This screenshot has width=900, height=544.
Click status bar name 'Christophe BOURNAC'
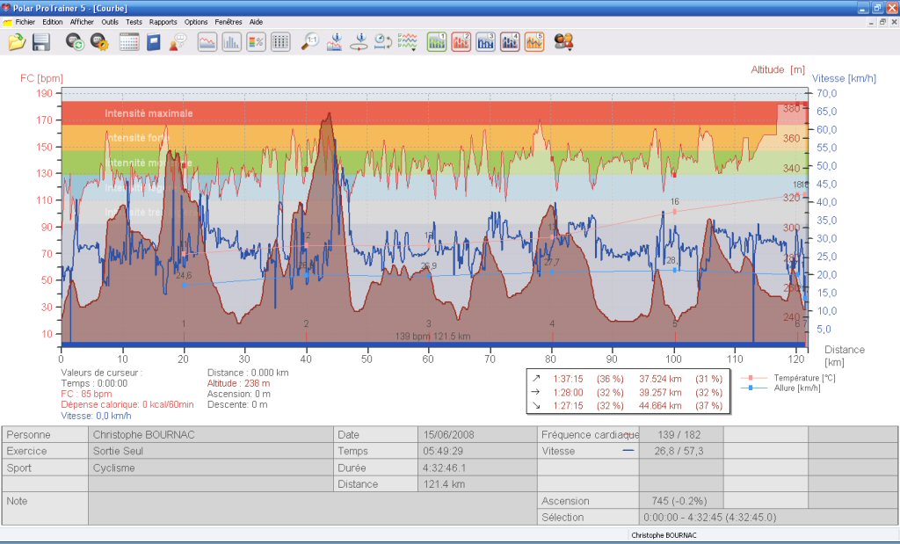click(664, 535)
